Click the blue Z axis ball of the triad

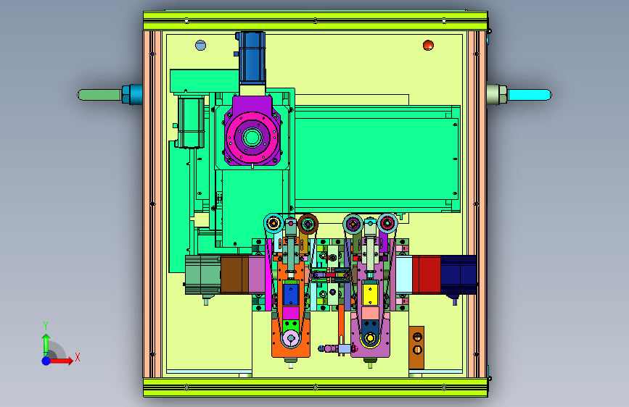click(46, 361)
